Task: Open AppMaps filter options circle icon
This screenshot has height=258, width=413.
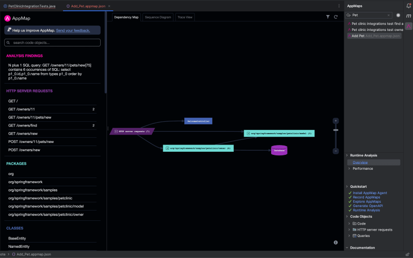Action: (x=398, y=15)
